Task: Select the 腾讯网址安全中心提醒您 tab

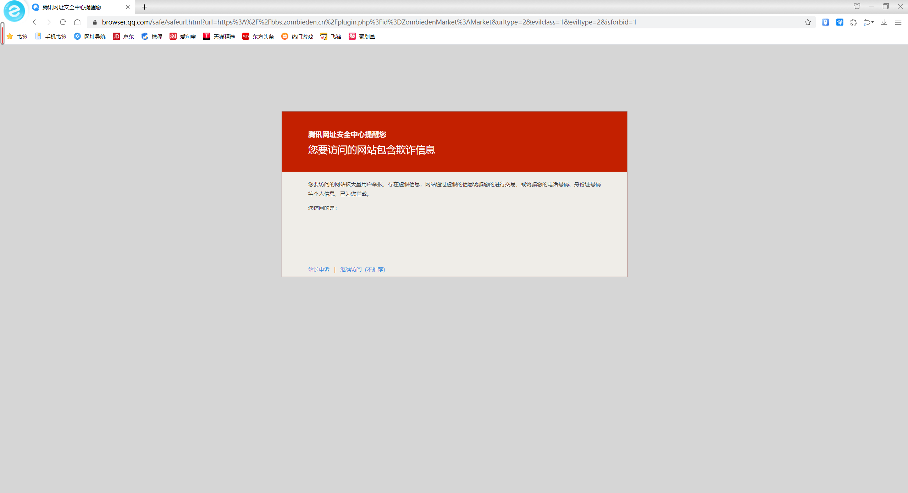Action: (x=72, y=7)
